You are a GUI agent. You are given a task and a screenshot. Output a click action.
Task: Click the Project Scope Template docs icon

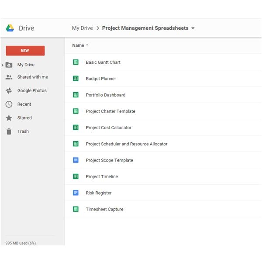(76, 160)
